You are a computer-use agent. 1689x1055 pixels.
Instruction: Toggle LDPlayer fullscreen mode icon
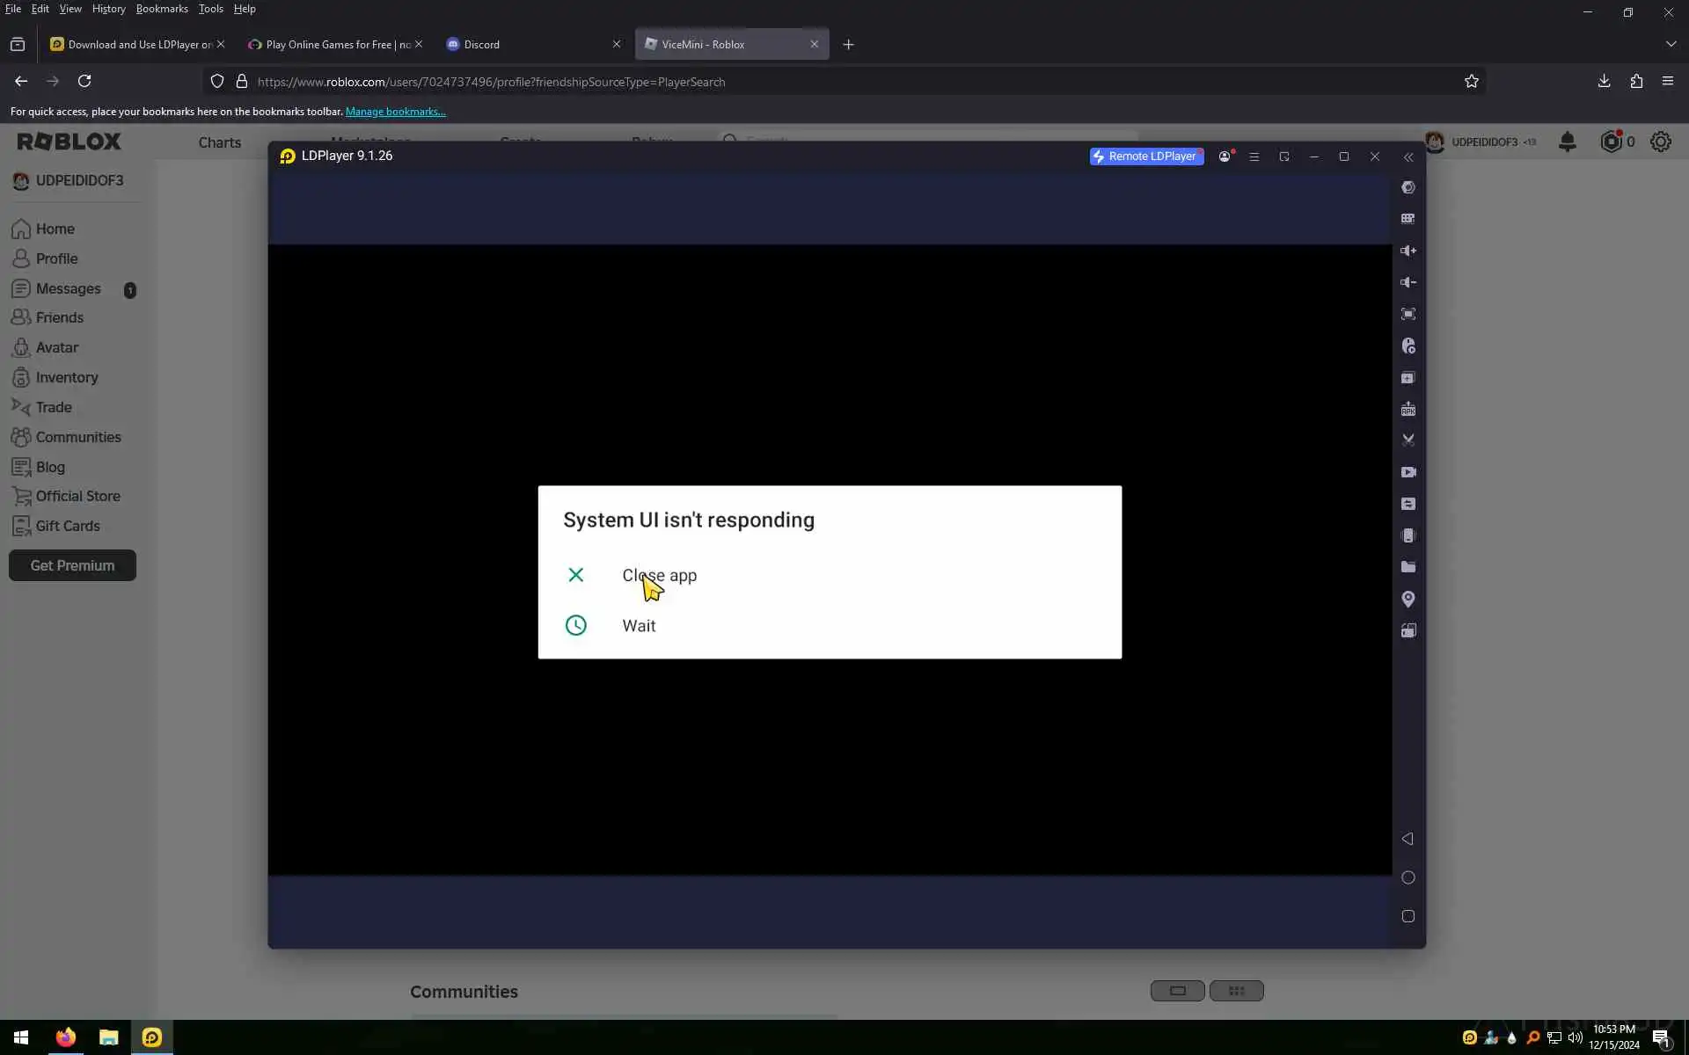point(1408,314)
